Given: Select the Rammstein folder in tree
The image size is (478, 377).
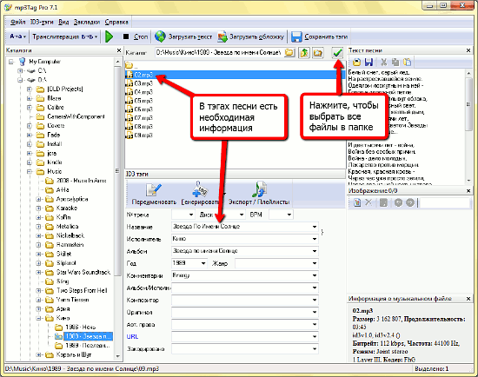Looking at the screenshot, I should (70, 245).
